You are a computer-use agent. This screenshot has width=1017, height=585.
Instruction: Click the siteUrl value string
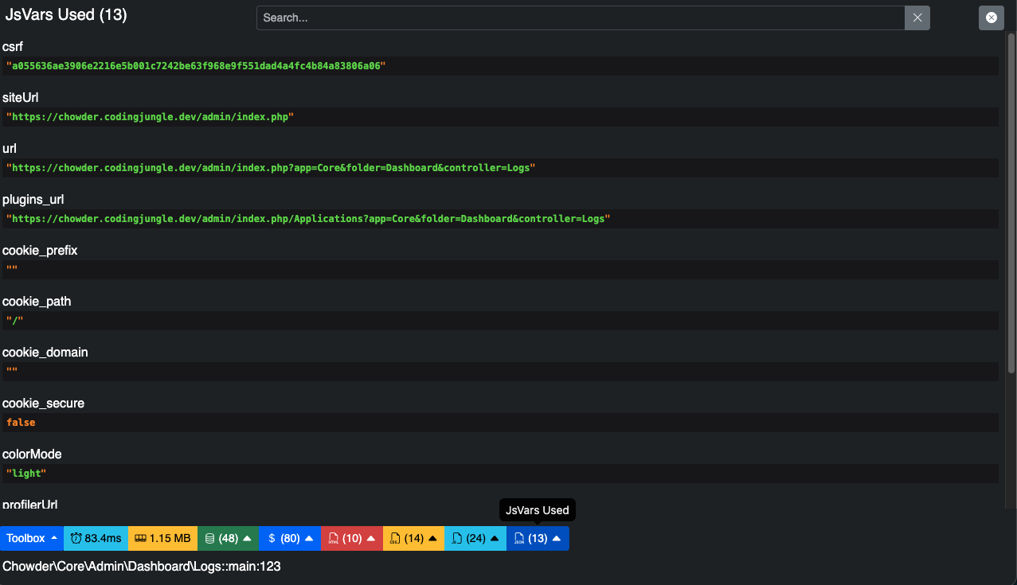pos(151,117)
